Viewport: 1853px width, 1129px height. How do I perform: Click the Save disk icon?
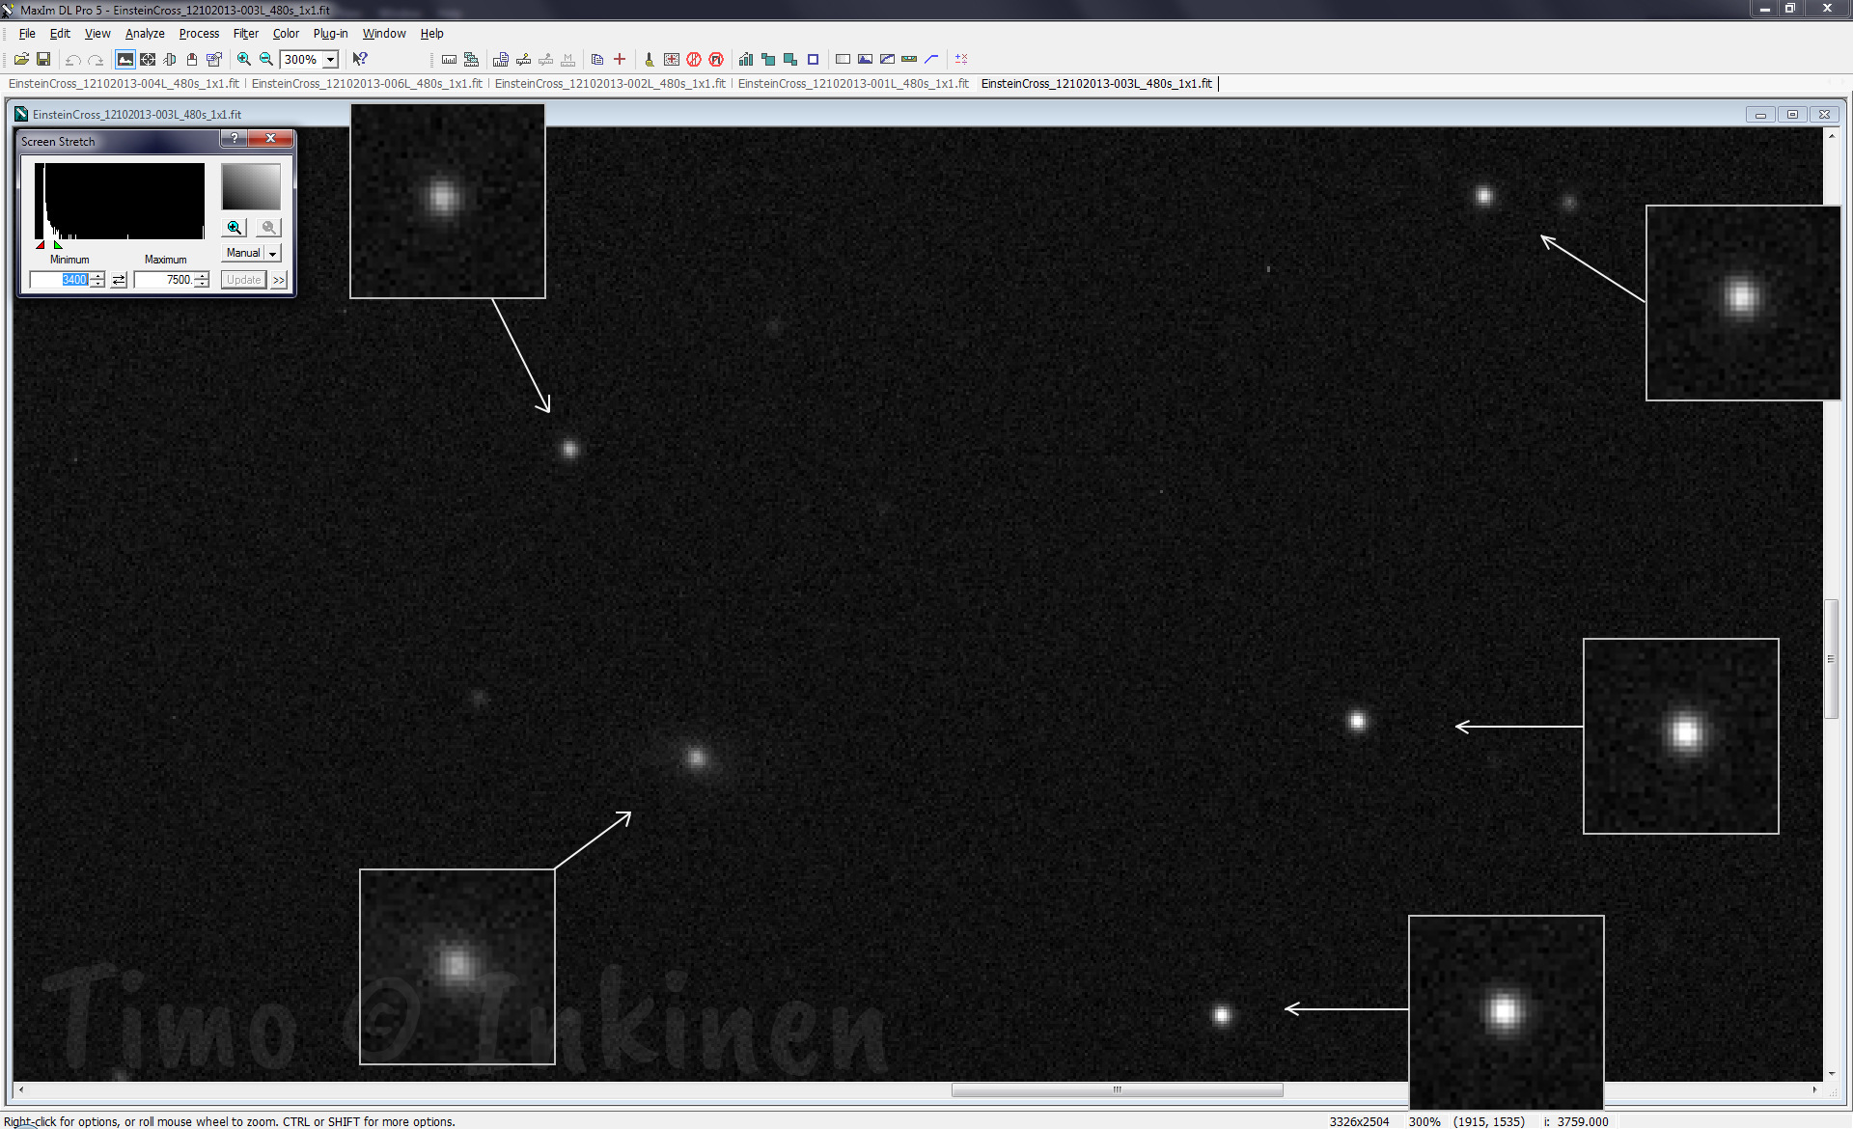pos(43,59)
